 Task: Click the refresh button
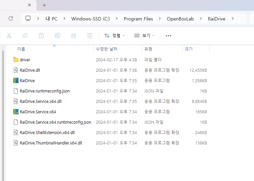pyautogui.click(x=11, y=18)
